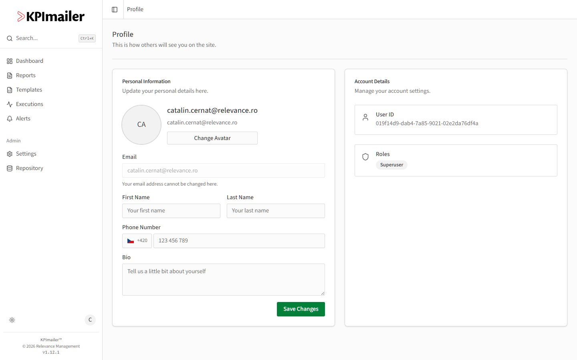Open Alerts section
This screenshot has width=577, height=360.
(23, 118)
